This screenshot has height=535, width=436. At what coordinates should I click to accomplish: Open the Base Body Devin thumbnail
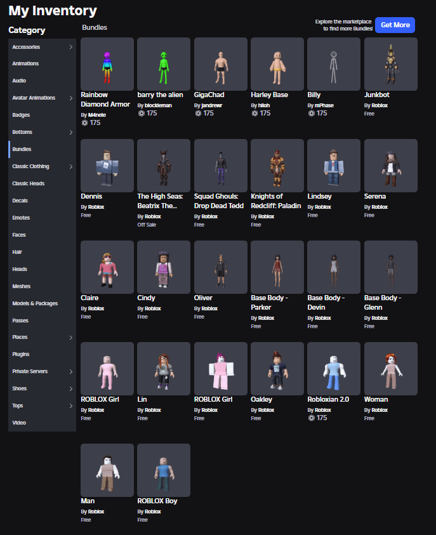334,267
